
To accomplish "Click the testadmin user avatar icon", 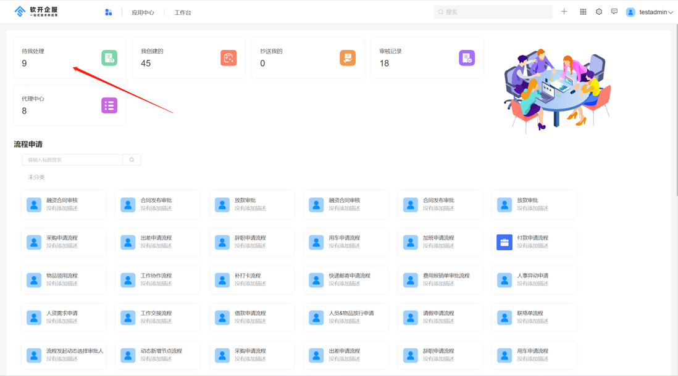I will point(630,12).
